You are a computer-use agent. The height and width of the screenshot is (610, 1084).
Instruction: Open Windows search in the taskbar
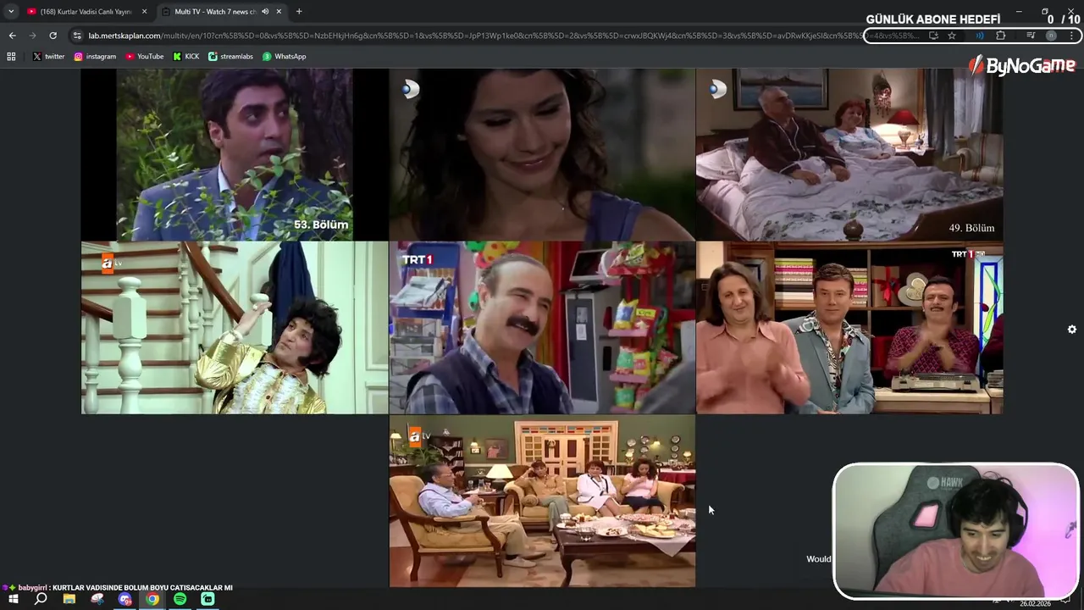click(x=41, y=599)
